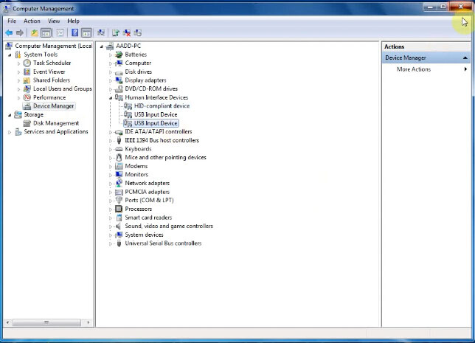Expand the Ports (COM & LPT) category
This screenshot has width=475, height=343.
[111, 201]
